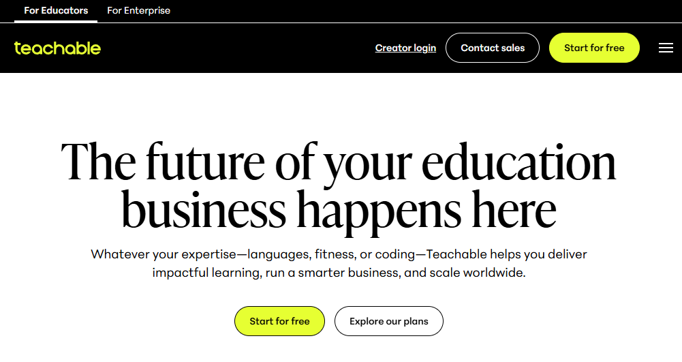Click the Contact sales button
The height and width of the screenshot is (362, 682).
pos(493,48)
